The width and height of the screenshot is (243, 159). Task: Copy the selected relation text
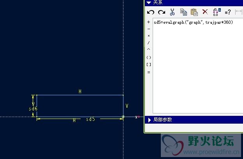(x=183, y=12)
